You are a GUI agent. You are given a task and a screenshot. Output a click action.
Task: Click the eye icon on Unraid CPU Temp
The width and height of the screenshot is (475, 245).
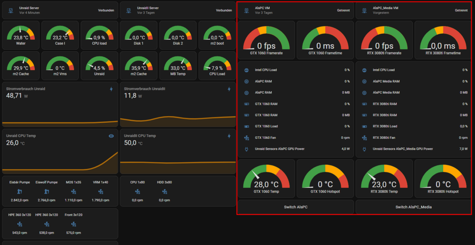[111, 136]
